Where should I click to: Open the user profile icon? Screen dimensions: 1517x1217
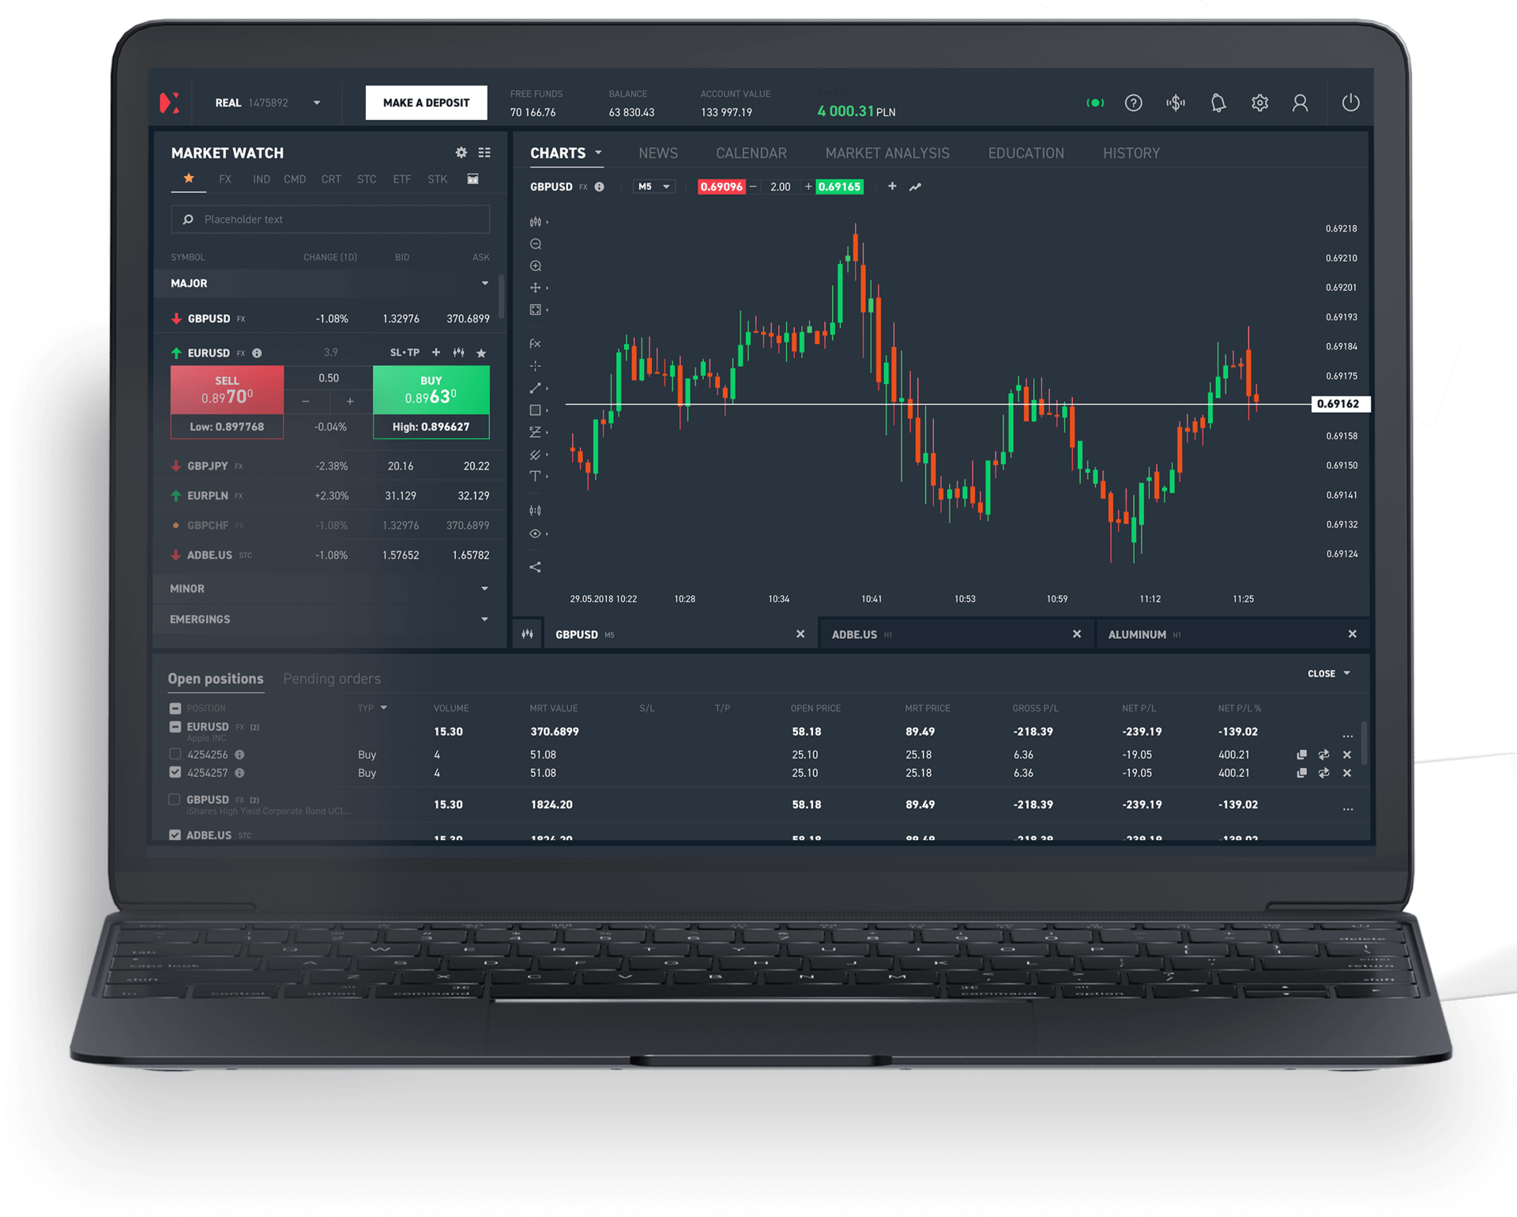point(1300,103)
